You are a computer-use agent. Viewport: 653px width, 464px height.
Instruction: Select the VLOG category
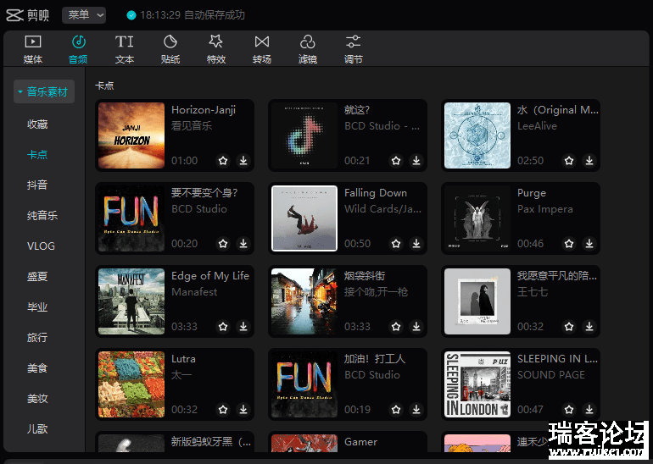tap(41, 246)
